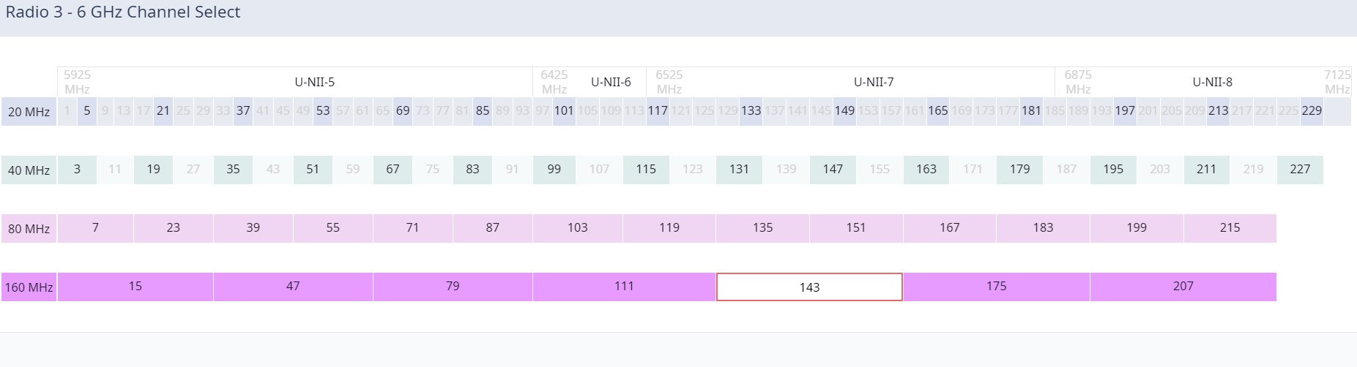The width and height of the screenshot is (1357, 367).
Task: Select 160 MHz channel 79
Action: [453, 287]
